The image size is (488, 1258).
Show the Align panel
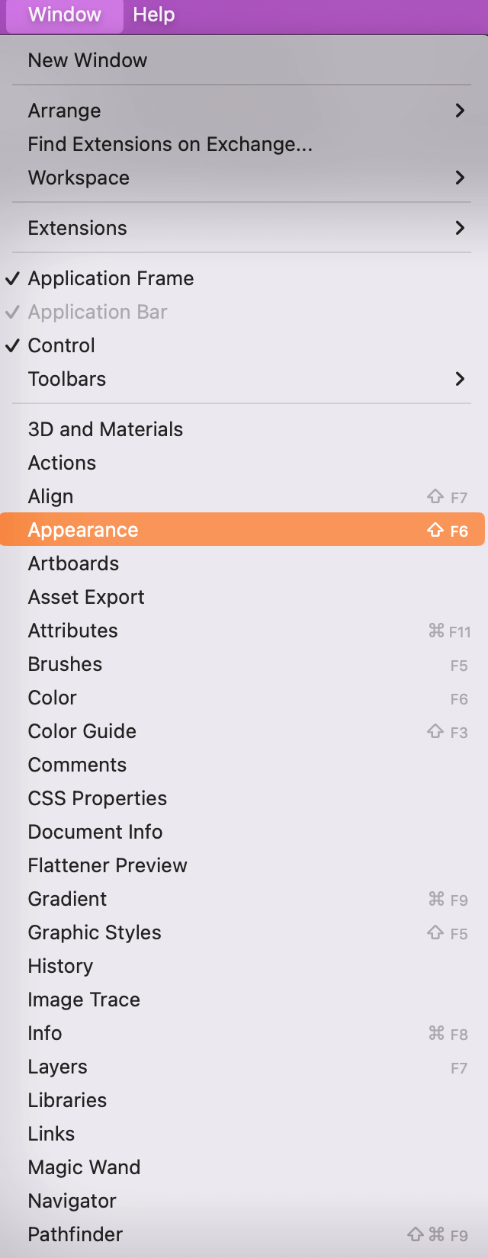(x=50, y=496)
